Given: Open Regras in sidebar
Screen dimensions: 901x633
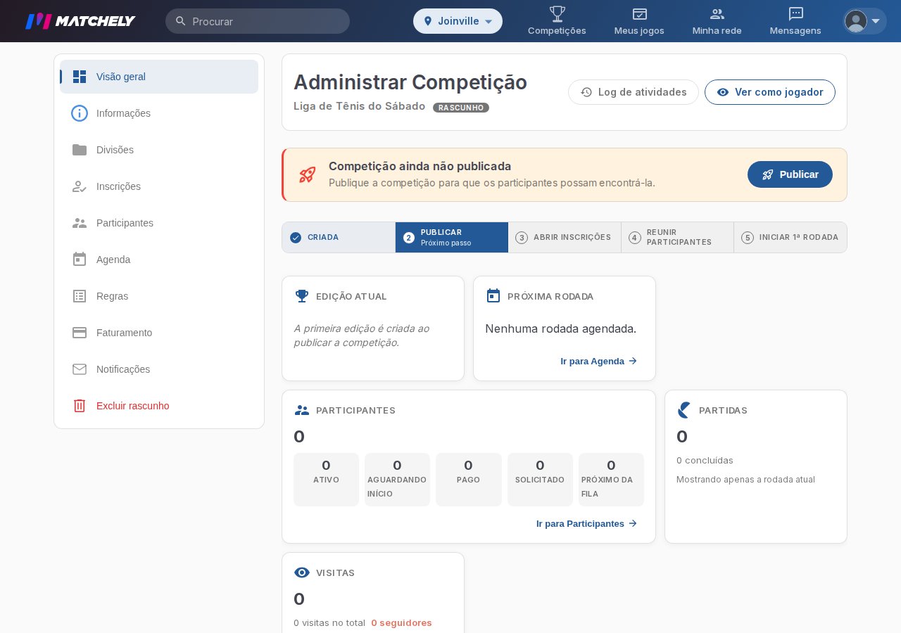Looking at the screenshot, I should (159, 296).
